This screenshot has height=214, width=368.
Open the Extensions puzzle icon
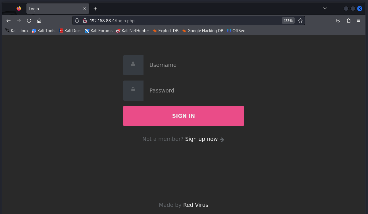[348, 20]
